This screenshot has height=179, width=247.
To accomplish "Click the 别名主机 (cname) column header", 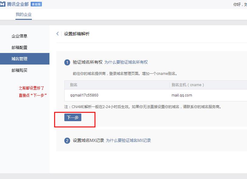I will (188, 85).
